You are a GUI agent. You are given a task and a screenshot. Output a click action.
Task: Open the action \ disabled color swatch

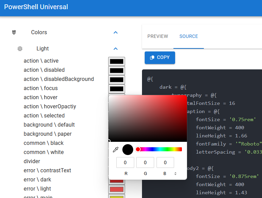click(x=117, y=71)
